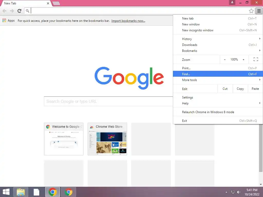Click the Google logo
This screenshot has height=197, width=263.
[x=129, y=78]
